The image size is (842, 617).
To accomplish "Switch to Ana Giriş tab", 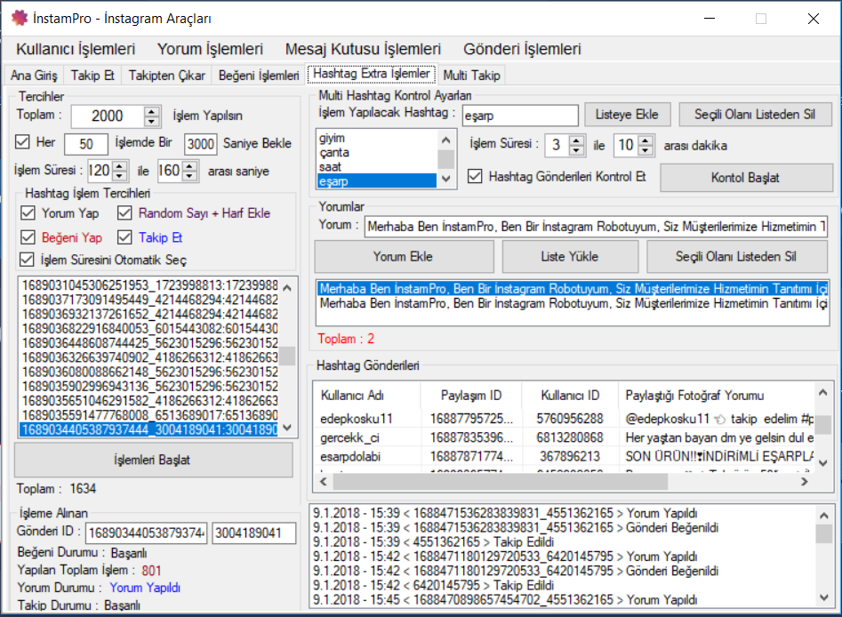I will (x=34, y=76).
